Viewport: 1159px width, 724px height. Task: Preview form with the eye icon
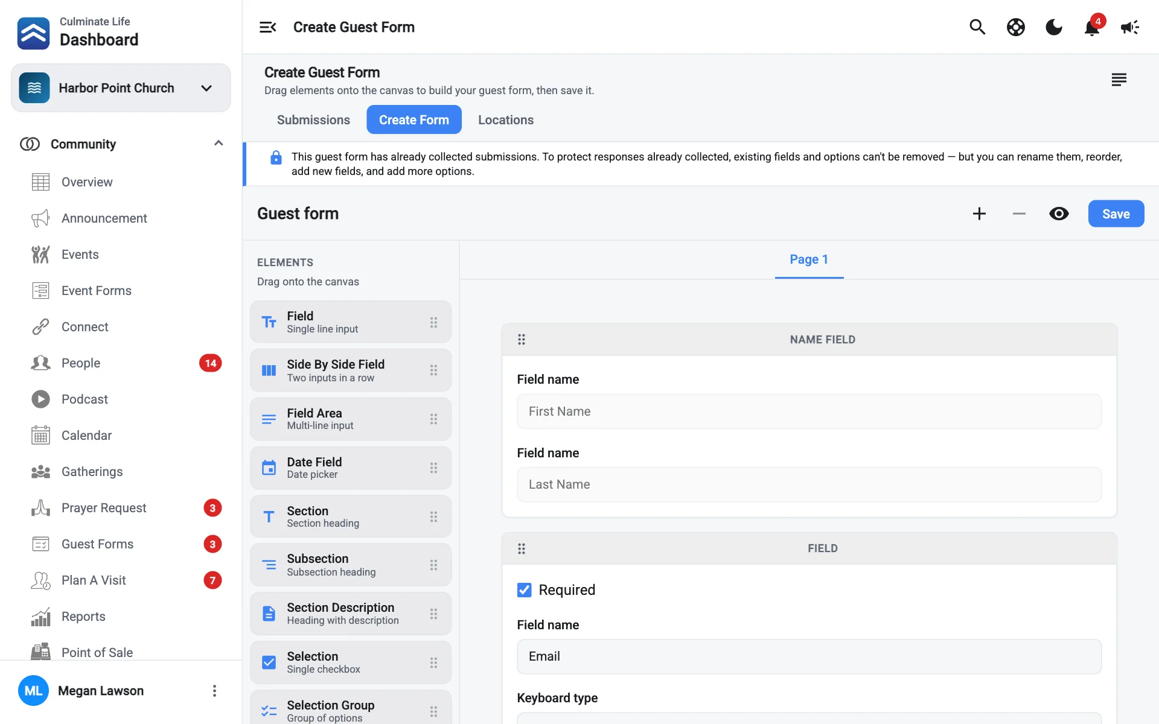1059,214
